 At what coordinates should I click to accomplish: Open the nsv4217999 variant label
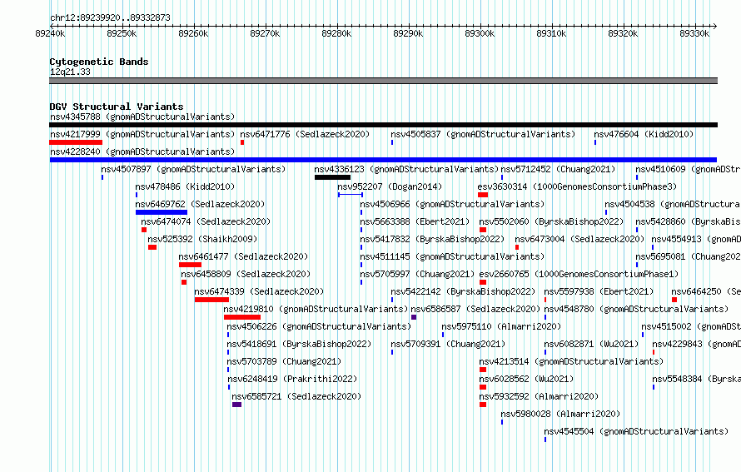coord(142,134)
